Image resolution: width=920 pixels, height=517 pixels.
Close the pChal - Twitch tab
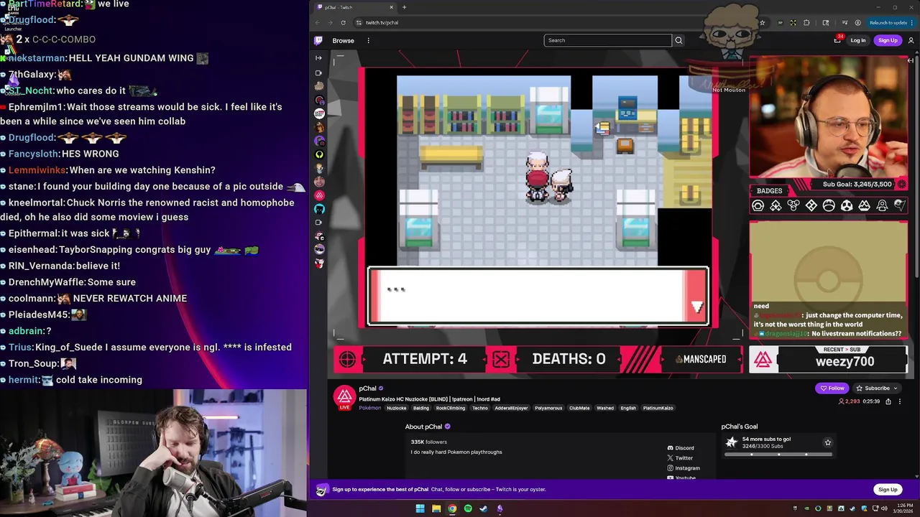pyautogui.click(x=390, y=7)
